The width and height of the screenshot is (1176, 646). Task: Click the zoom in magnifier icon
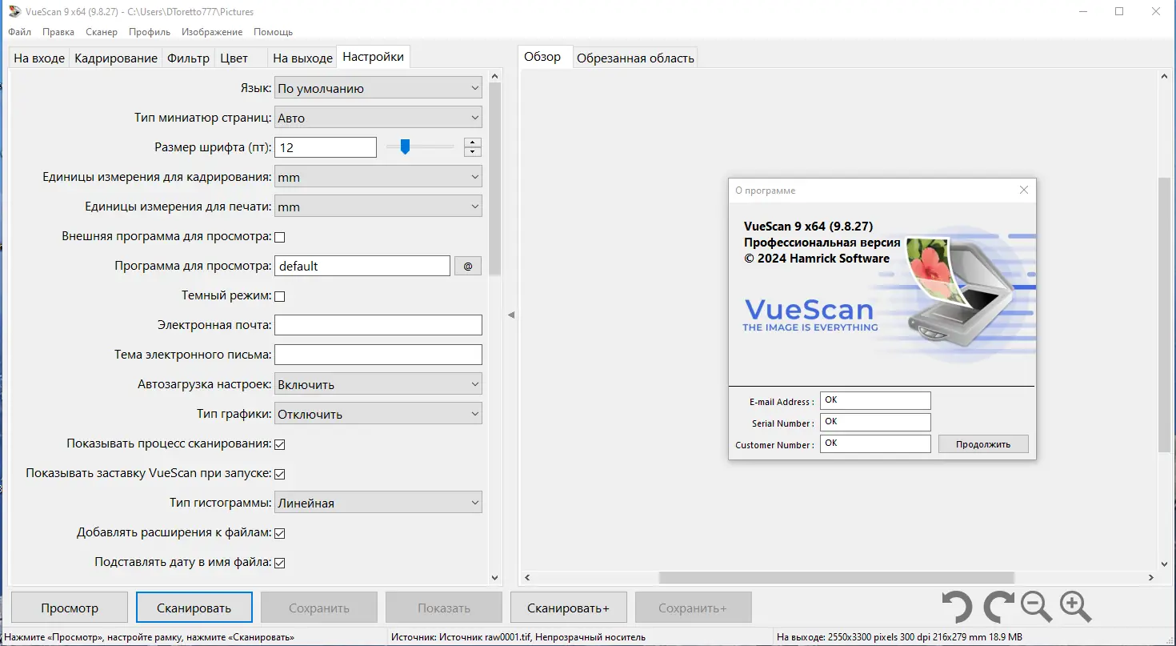(x=1075, y=607)
